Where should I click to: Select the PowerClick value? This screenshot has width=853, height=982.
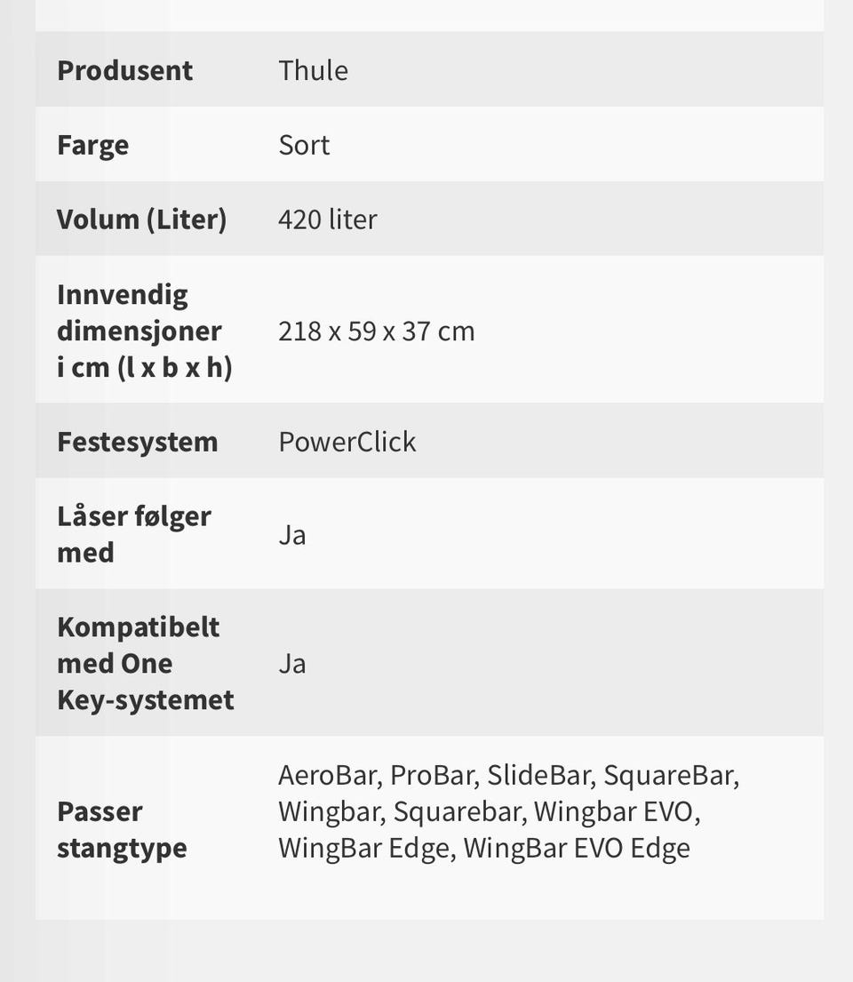347,442
